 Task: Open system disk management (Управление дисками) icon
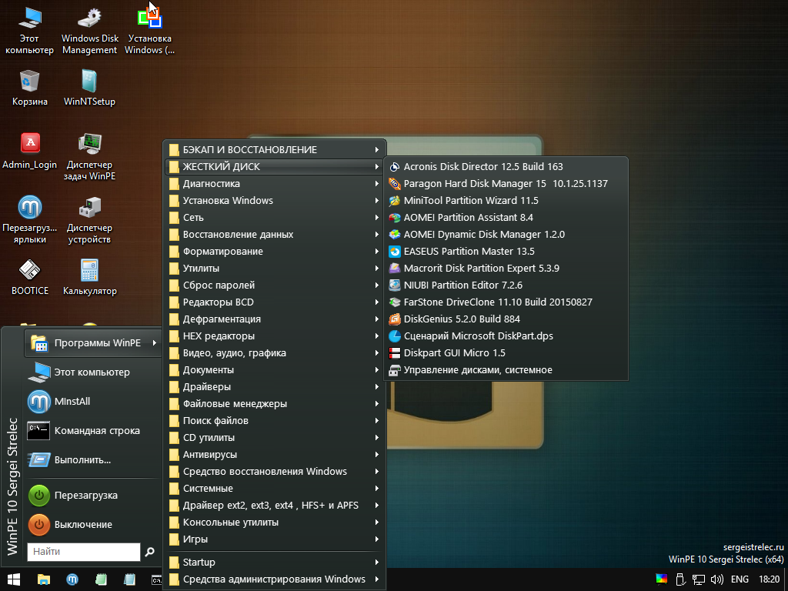click(395, 370)
